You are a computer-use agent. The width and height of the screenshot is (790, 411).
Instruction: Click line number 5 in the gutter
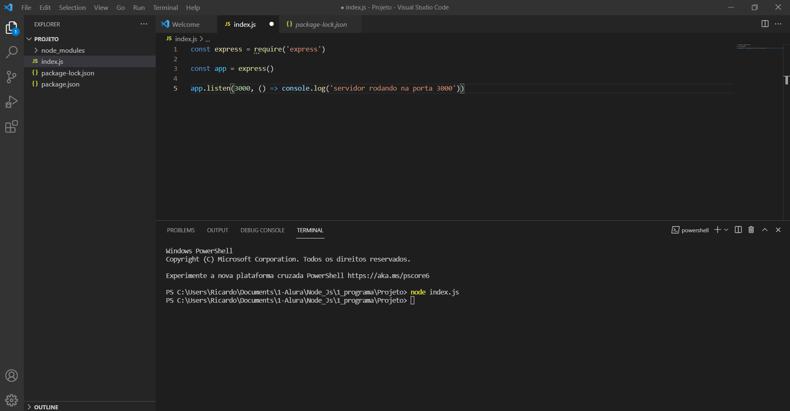175,88
